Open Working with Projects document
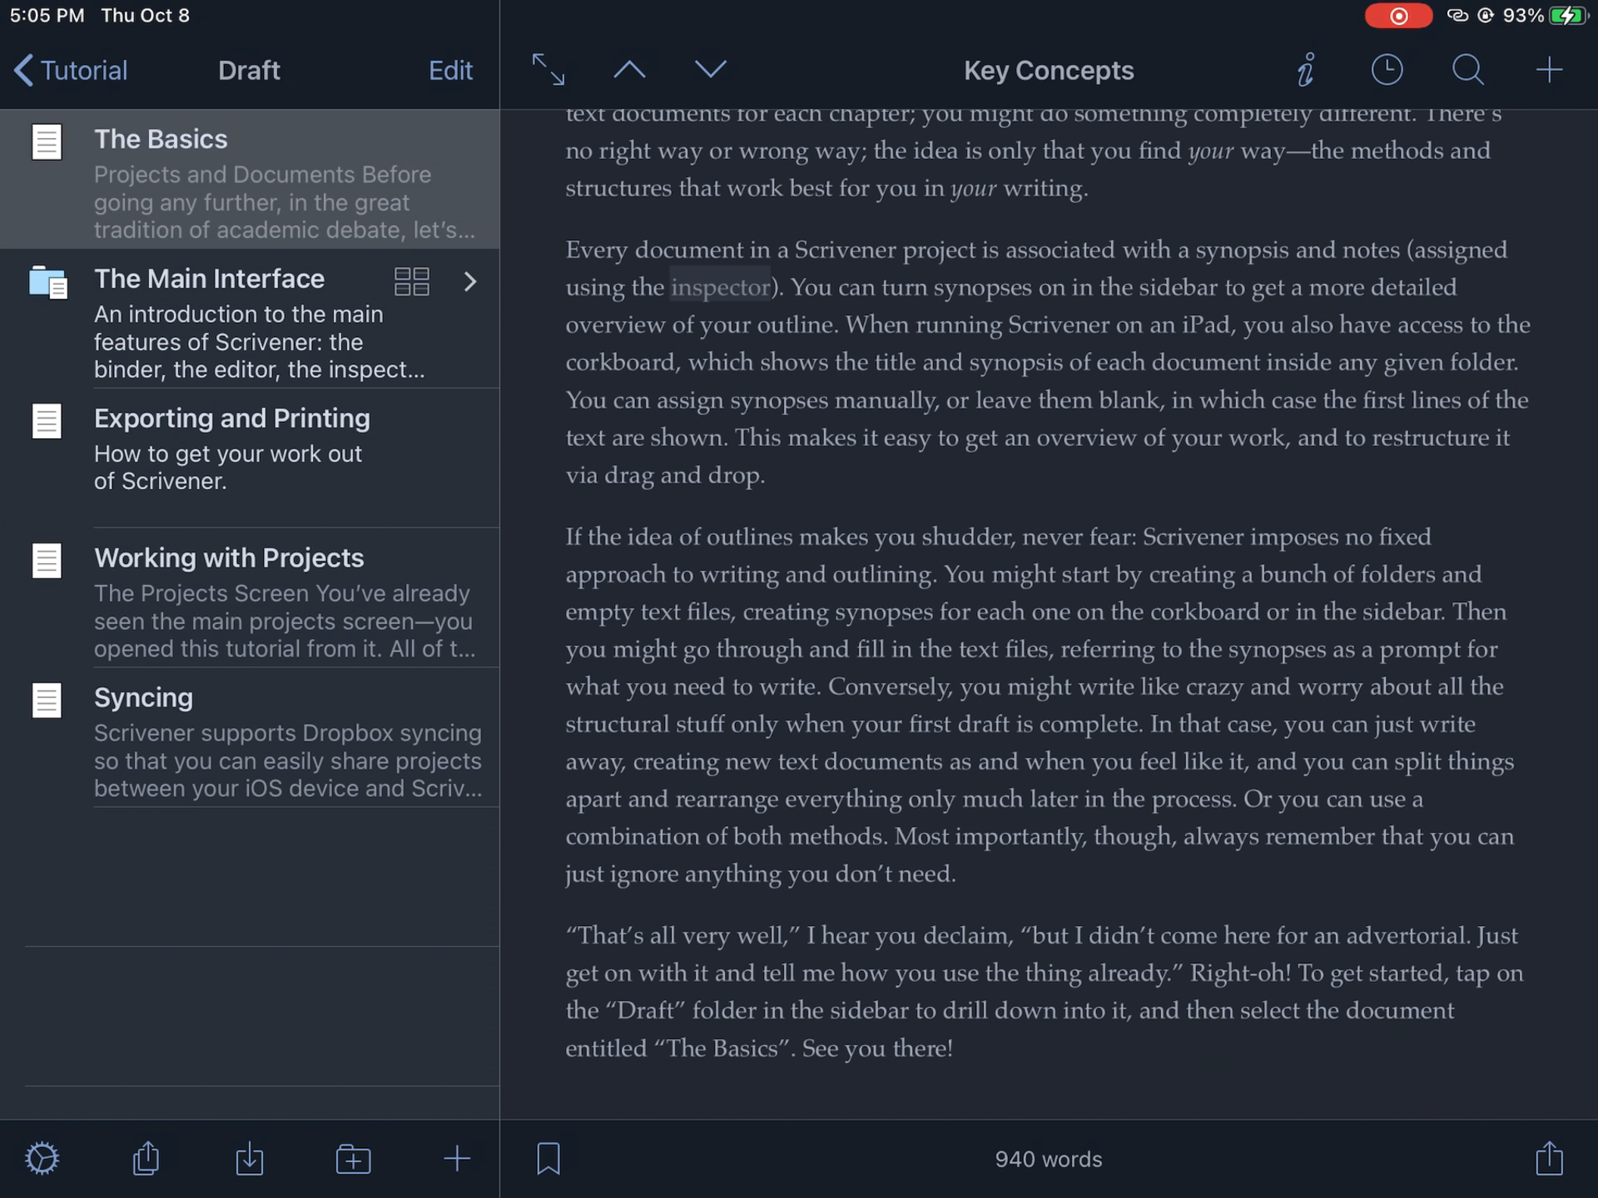 [x=250, y=598]
